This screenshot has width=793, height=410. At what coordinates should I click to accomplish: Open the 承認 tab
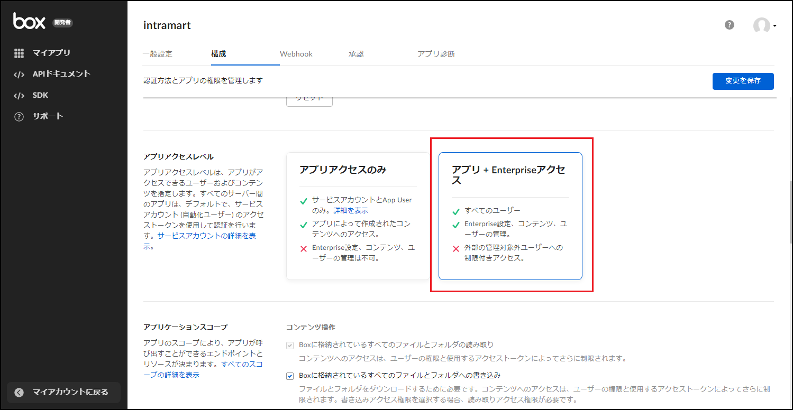click(356, 54)
